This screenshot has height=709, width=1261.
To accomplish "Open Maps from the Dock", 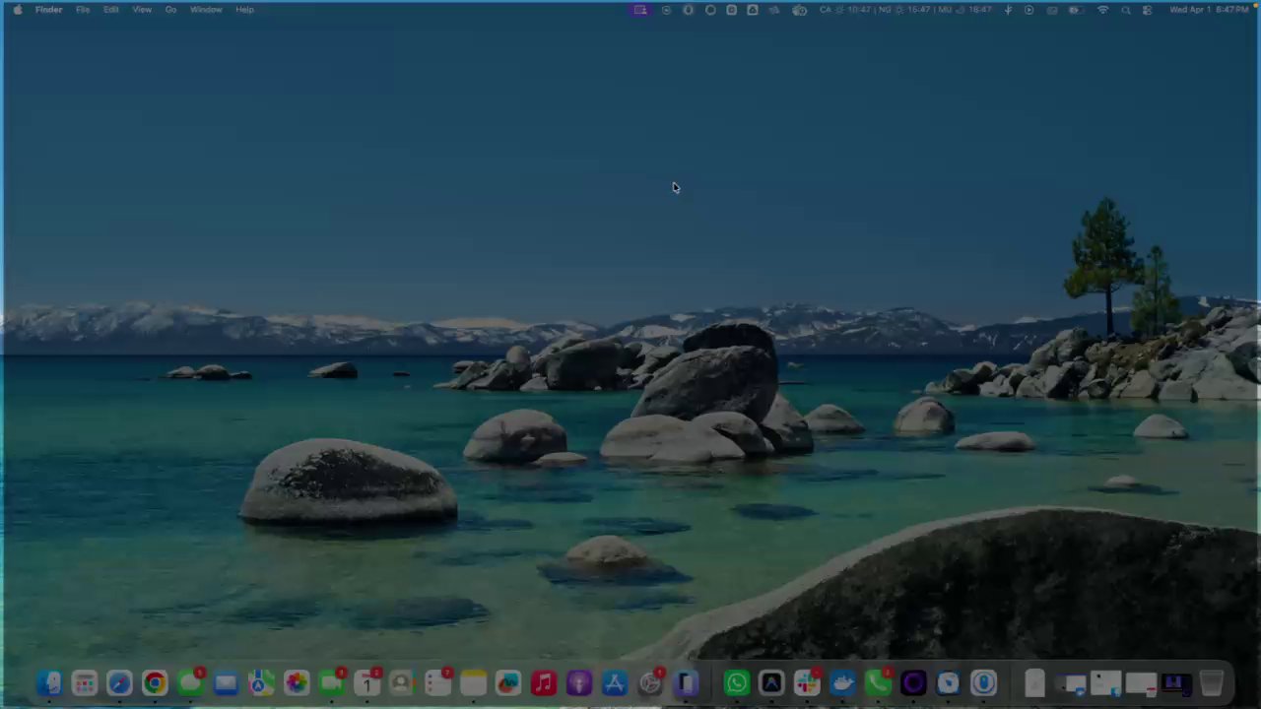I will click(x=261, y=683).
